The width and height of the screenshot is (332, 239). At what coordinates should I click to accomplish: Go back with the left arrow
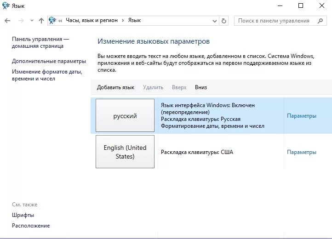coord(7,21)
